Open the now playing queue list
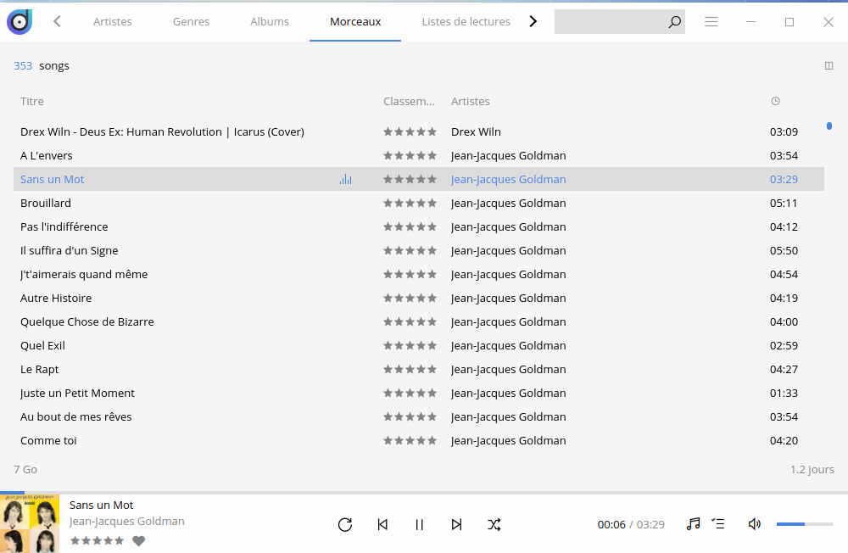848x553 pixels. tap(718, 524)
